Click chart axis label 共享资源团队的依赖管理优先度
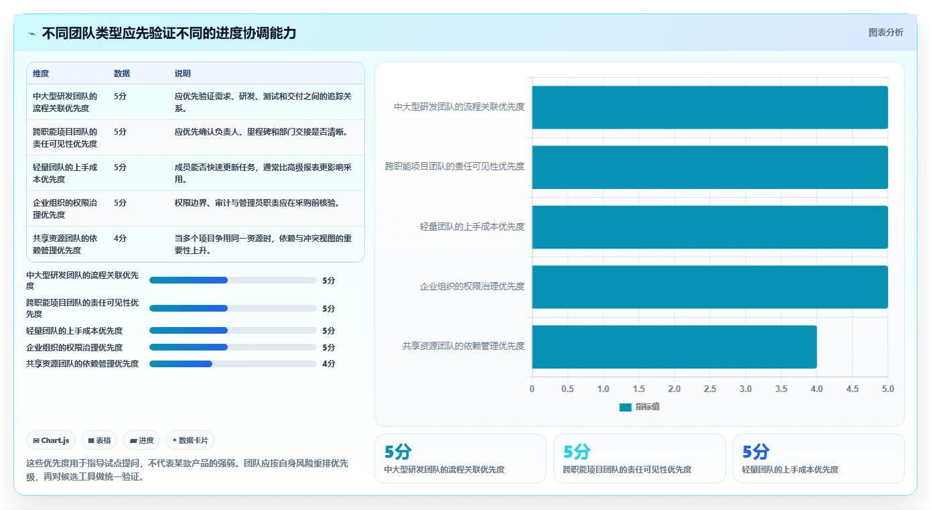This screenshot has height=510, width=931. (463, 346)
